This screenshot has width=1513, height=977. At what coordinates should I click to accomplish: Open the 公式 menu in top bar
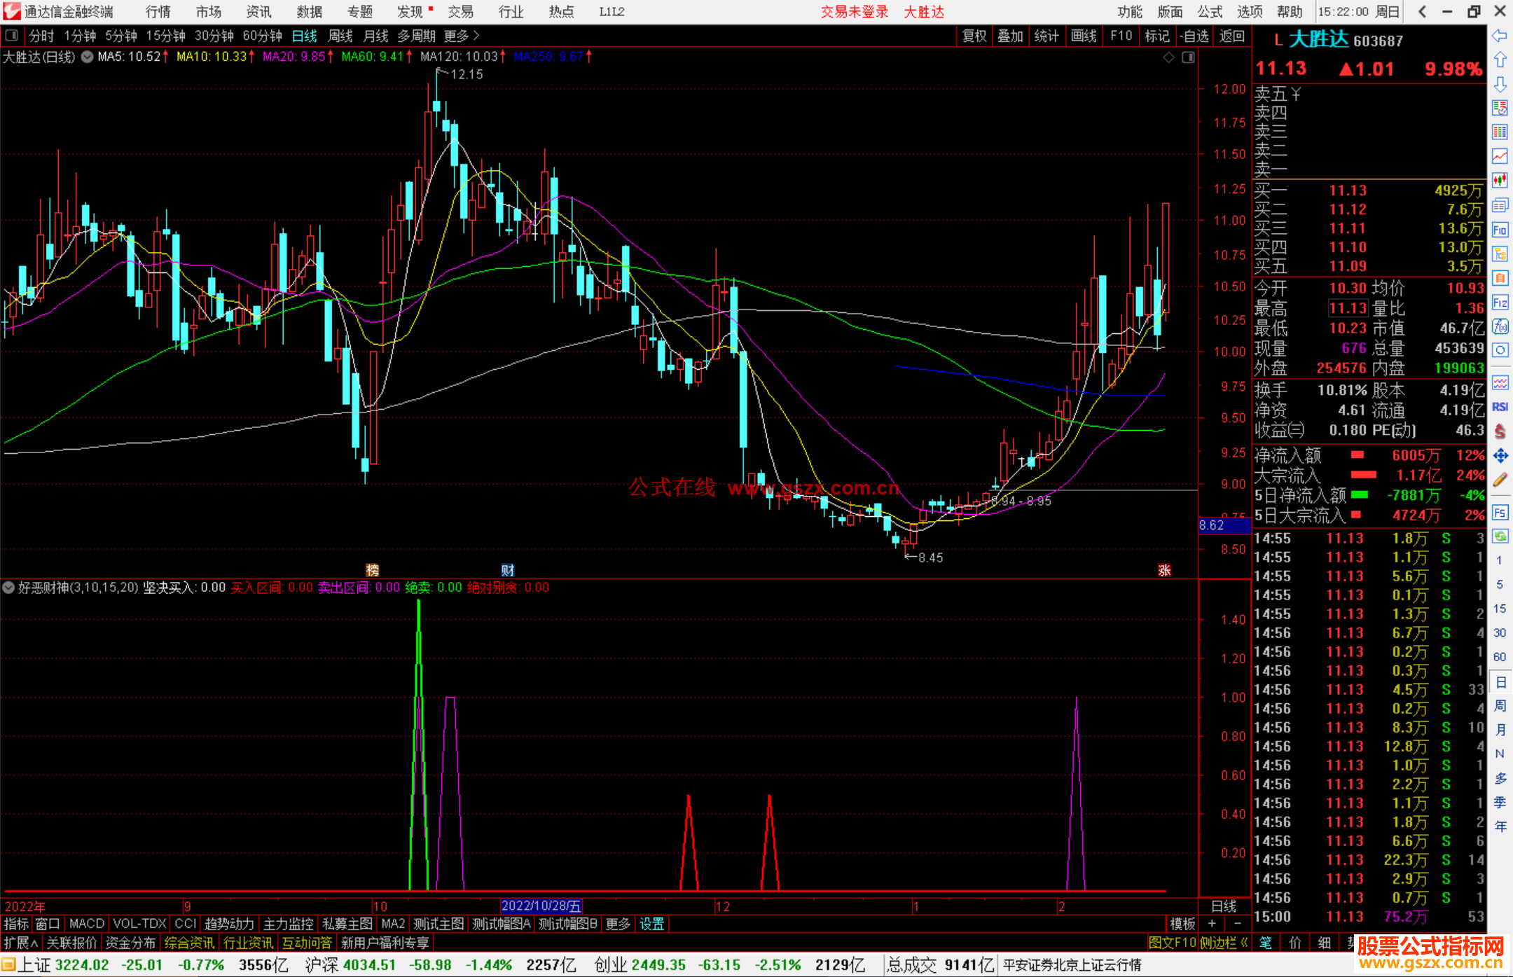[1210, 11]
